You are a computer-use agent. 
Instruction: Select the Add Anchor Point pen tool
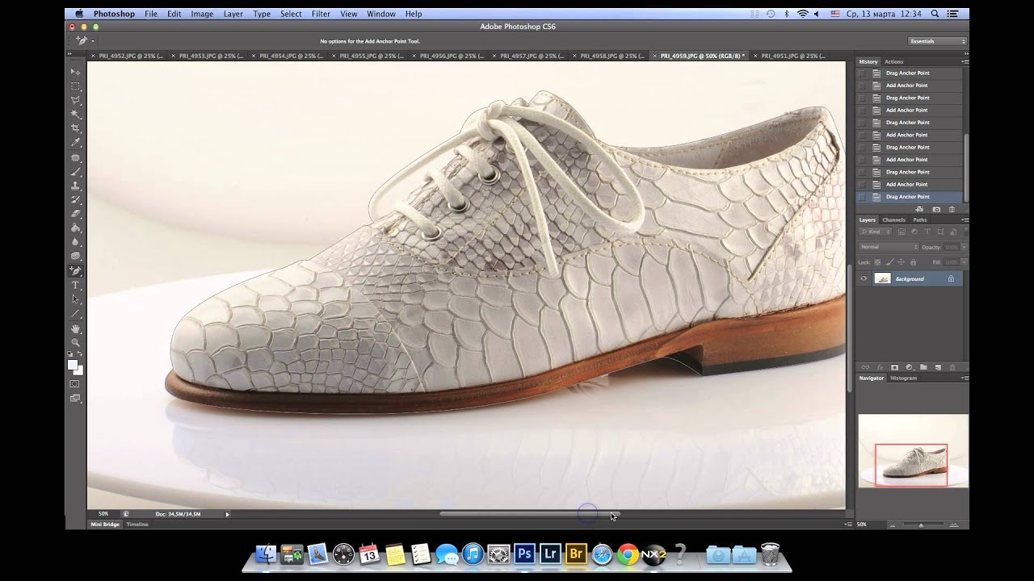tap(76, 271)
